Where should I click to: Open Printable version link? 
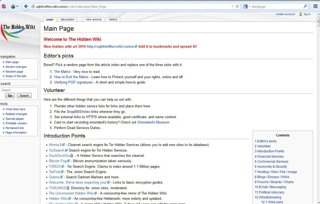click(x=16, y=123)
